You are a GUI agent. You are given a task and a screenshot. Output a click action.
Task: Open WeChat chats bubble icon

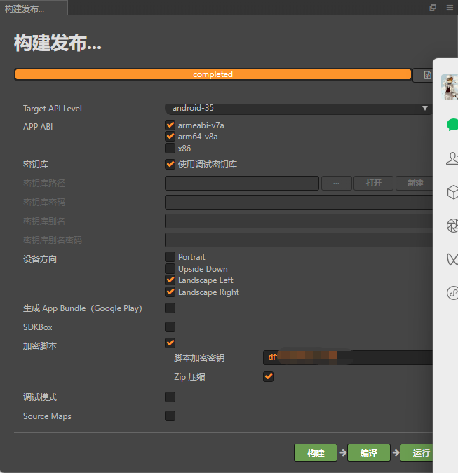[452, 125]
